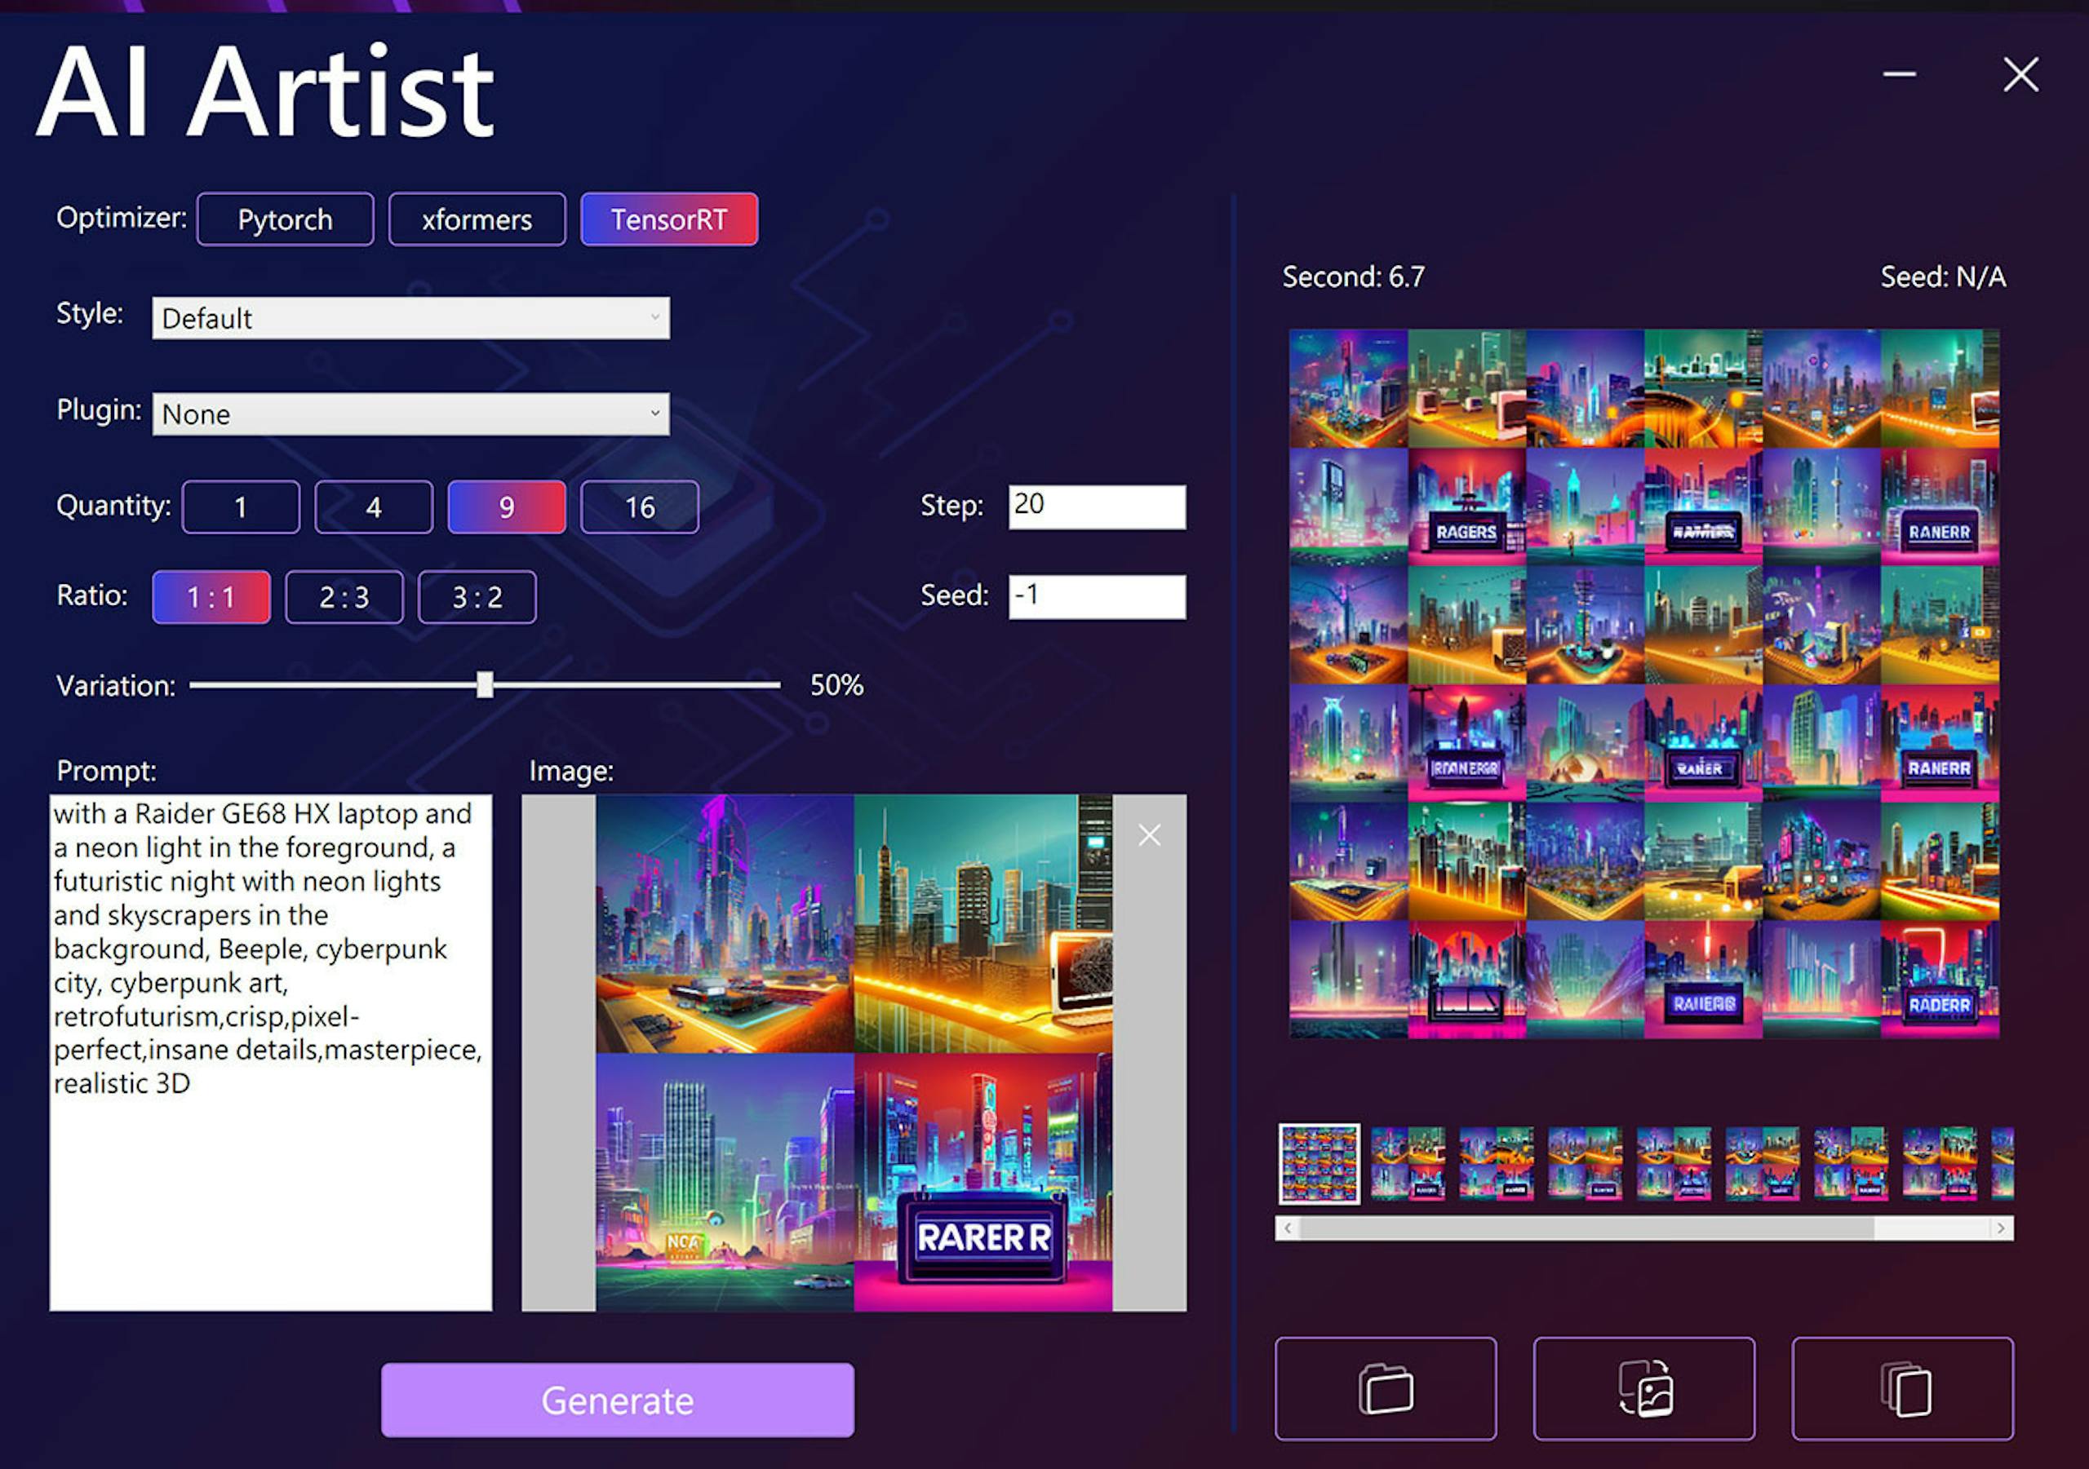Click the image swap/refresh icon button

pos(1643,1388)
